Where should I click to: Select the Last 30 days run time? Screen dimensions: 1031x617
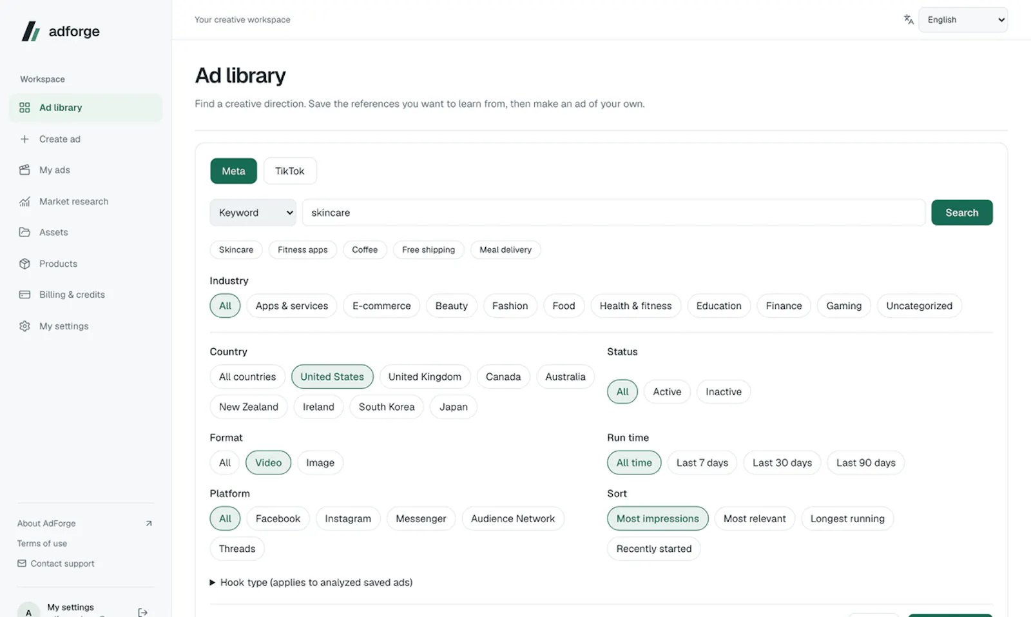coord(782,463)
